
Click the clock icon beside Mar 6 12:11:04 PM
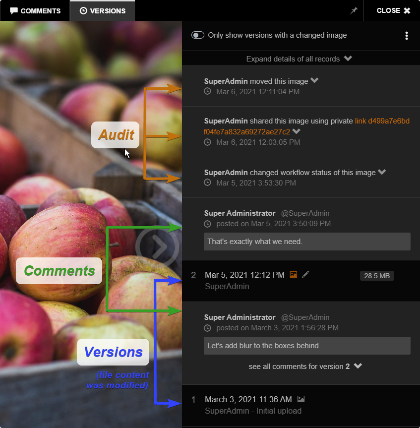(207, 91)
